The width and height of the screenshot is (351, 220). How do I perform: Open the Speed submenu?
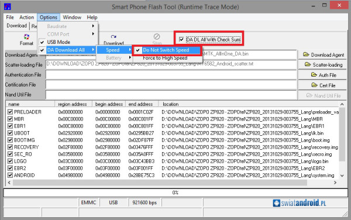(115, 50)
